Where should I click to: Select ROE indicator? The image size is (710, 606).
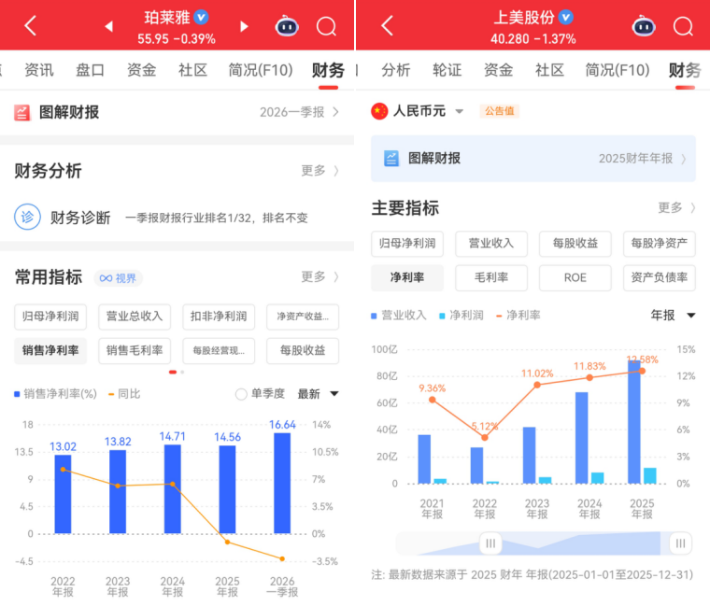point(575,278)
